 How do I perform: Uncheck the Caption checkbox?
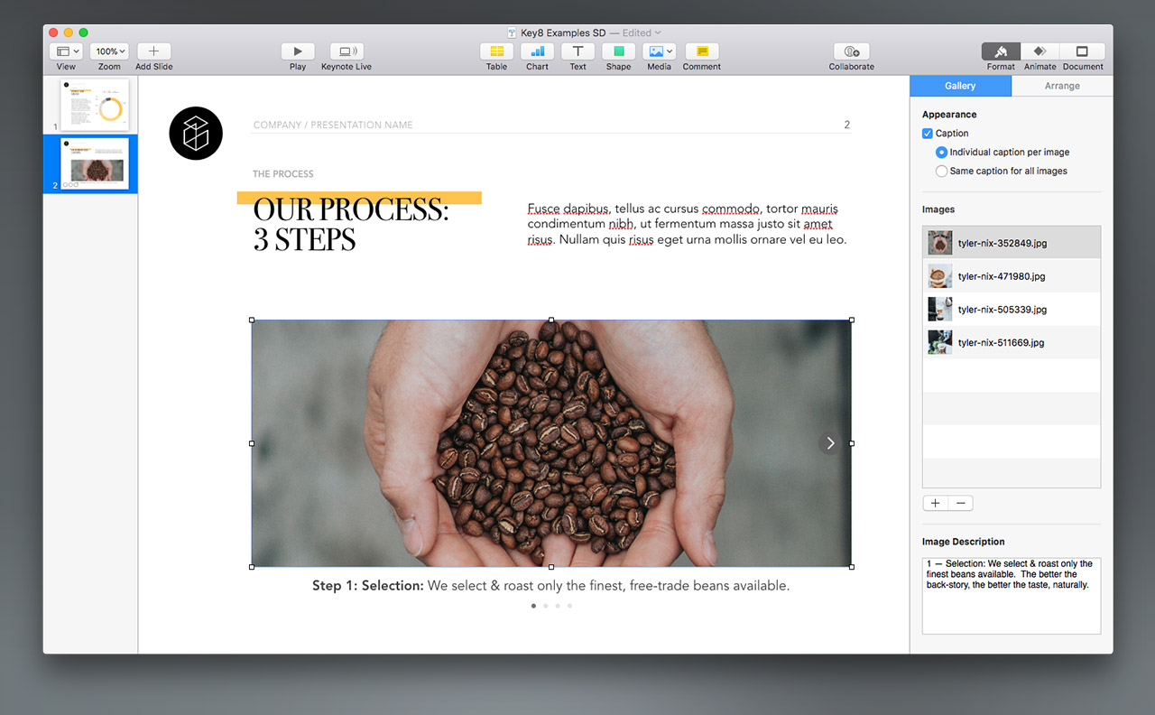(928, 134)
